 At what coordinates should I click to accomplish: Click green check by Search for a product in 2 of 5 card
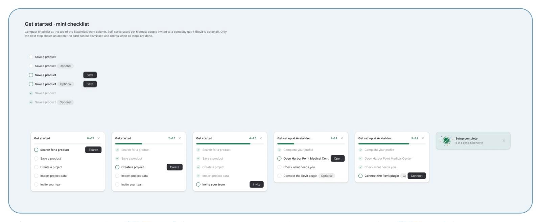(117, 150)
